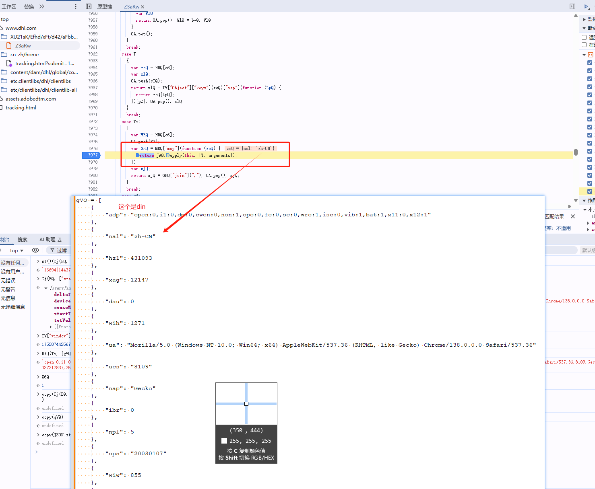This screenshot has height=489, width=595.
Task: Open the top context dropdown in console
Action: tap(17, 251)
